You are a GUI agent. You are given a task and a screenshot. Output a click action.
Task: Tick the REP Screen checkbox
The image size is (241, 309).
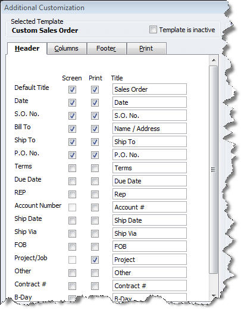coord(72,194)
